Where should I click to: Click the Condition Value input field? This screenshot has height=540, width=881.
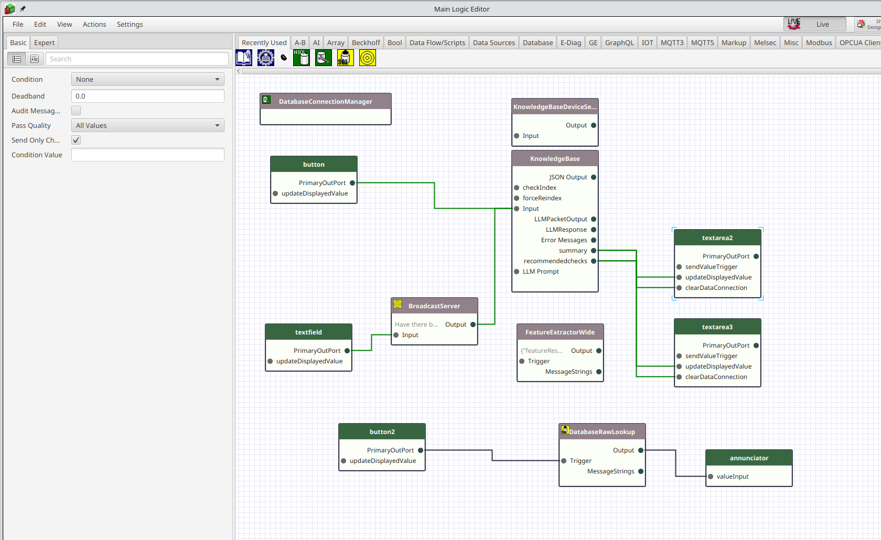148,155
